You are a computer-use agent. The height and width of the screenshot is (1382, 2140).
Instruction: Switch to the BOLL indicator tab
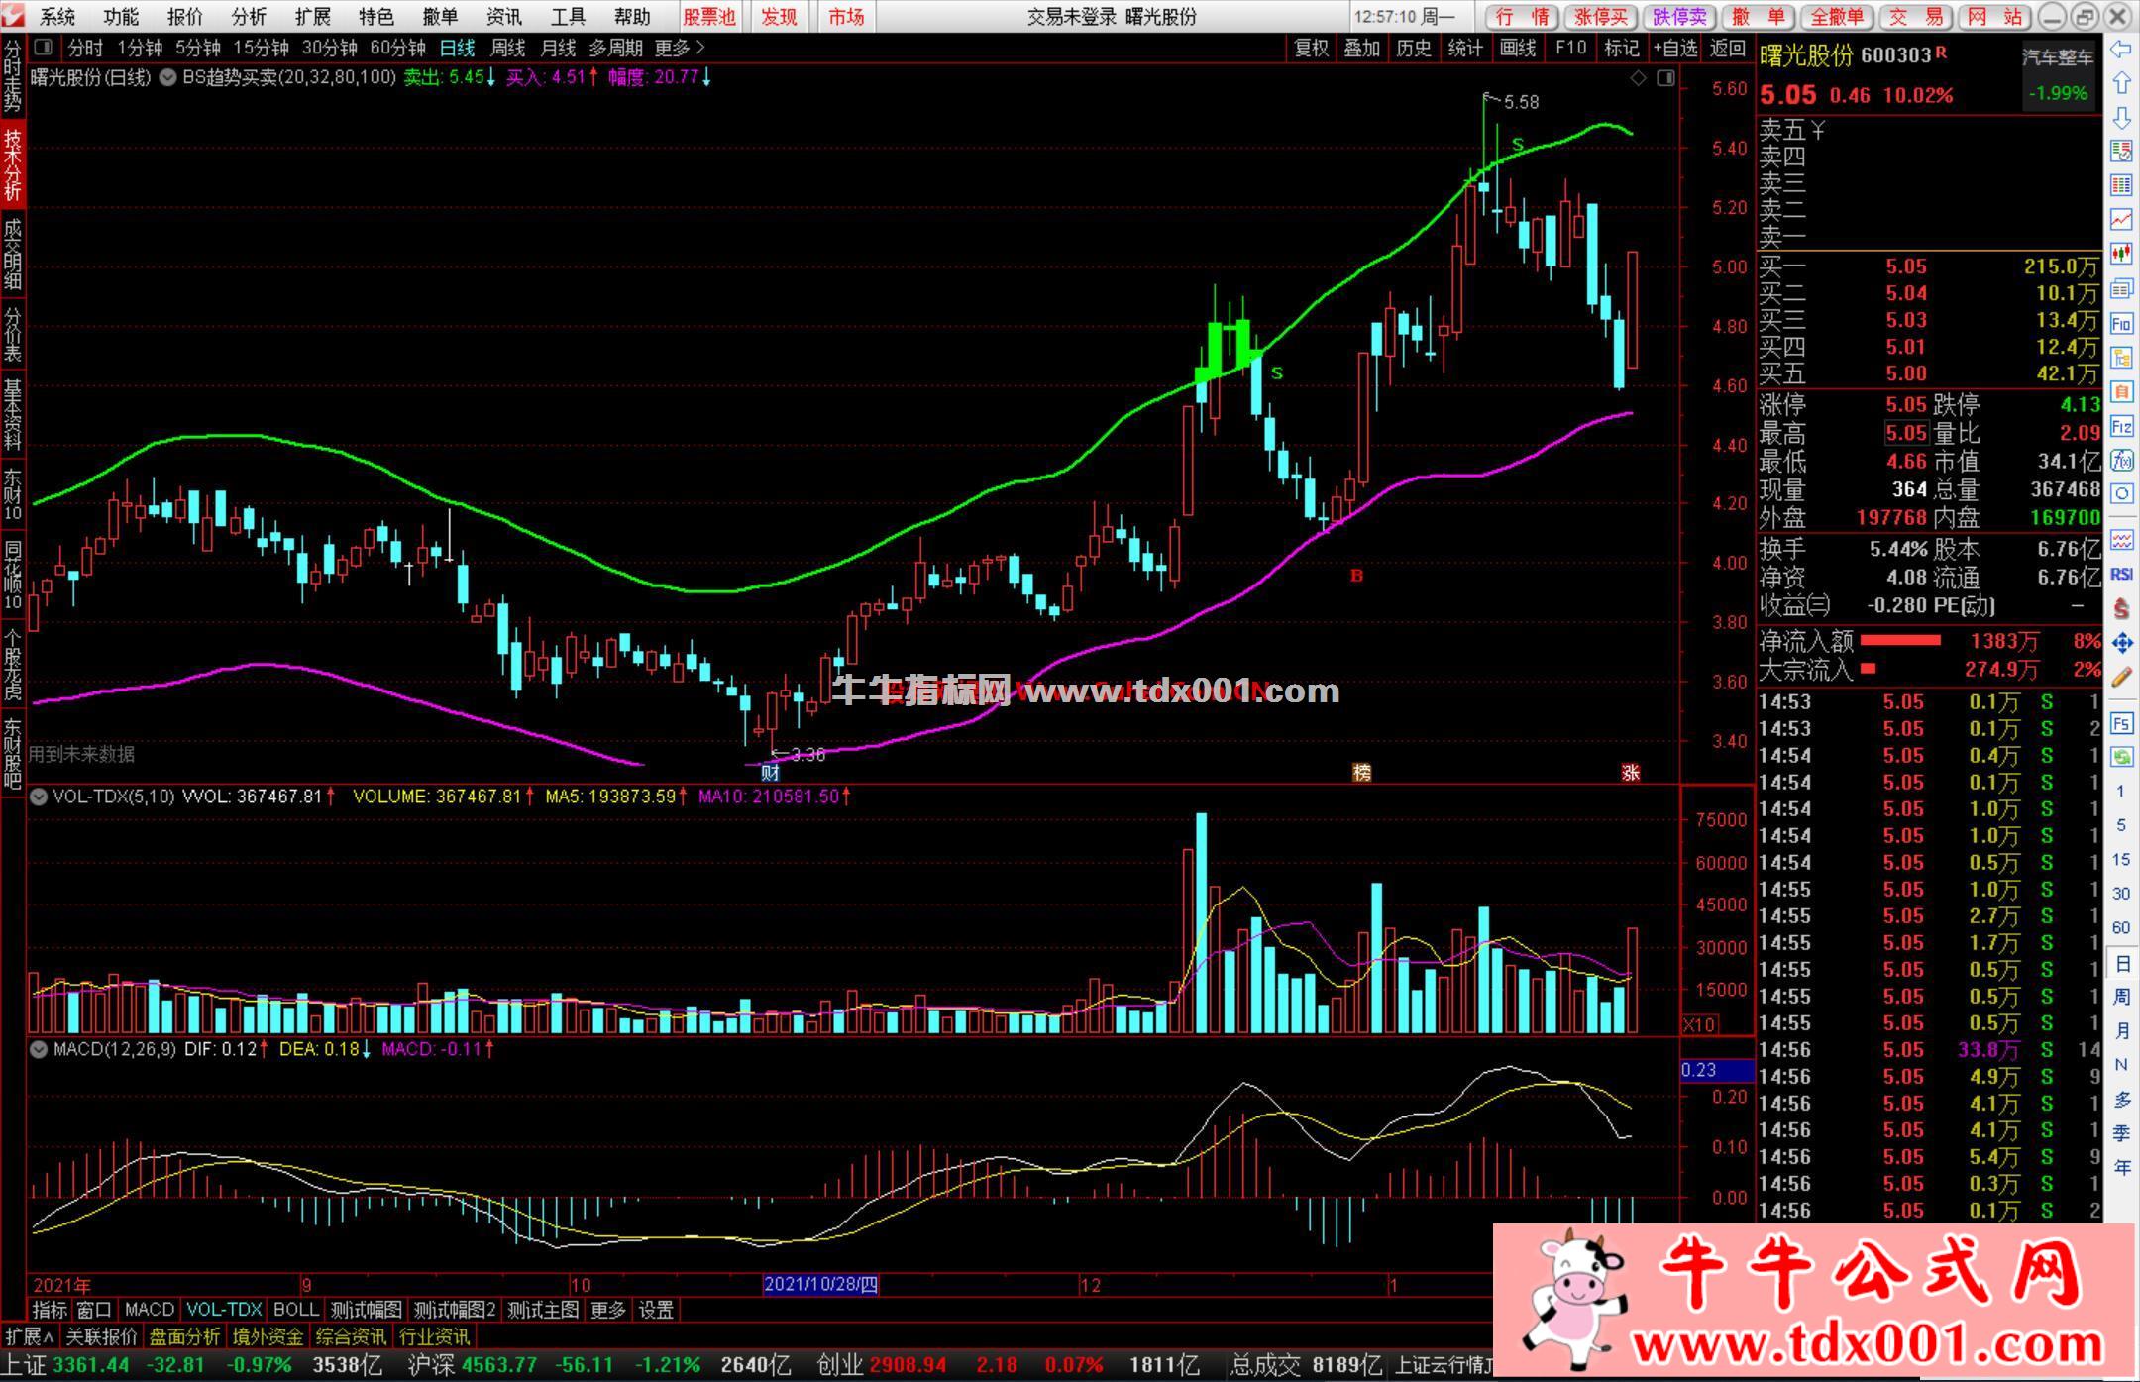pos(296,1310)
